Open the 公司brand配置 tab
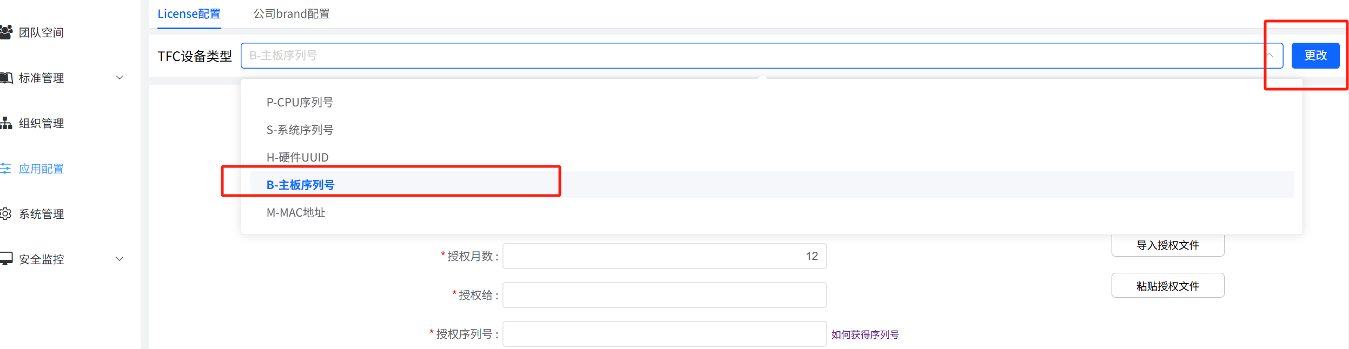The image size is (1349, 349). tap(292, 14)
